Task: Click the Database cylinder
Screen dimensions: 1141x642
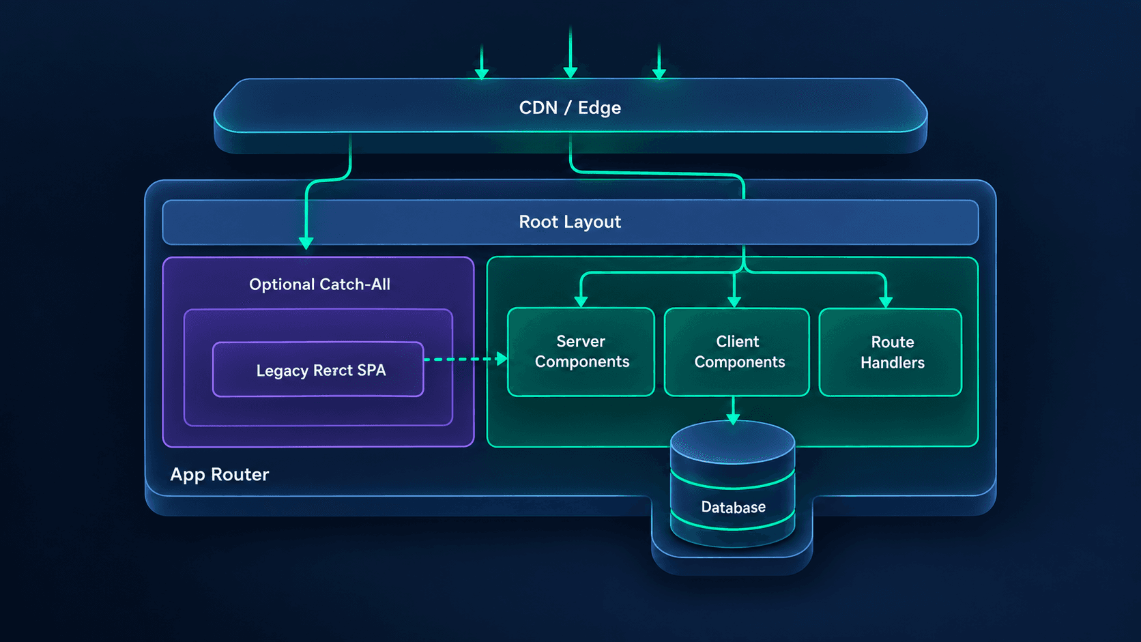Action: [733, 484]
